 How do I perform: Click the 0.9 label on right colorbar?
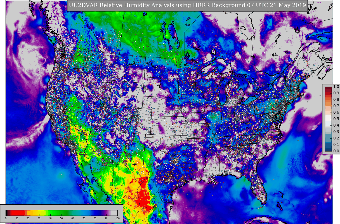336,93
